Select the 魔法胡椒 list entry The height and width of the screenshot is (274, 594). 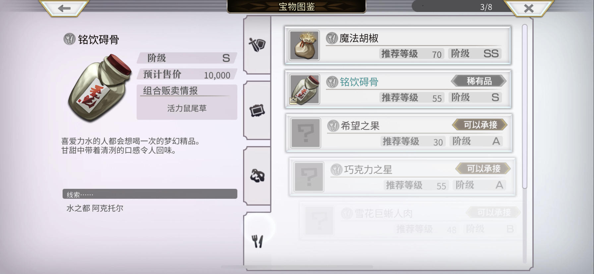click(398, 46)
